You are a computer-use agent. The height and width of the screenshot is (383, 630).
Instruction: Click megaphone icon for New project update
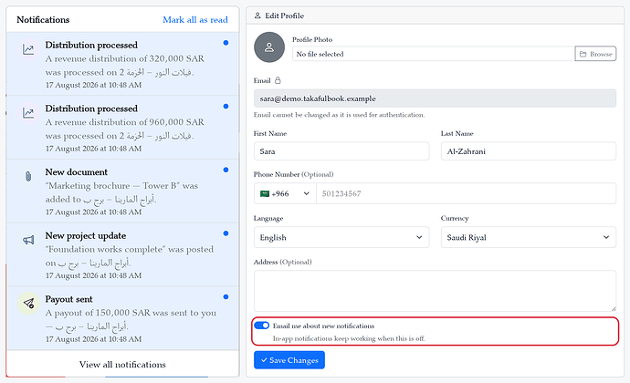point(28,240)
